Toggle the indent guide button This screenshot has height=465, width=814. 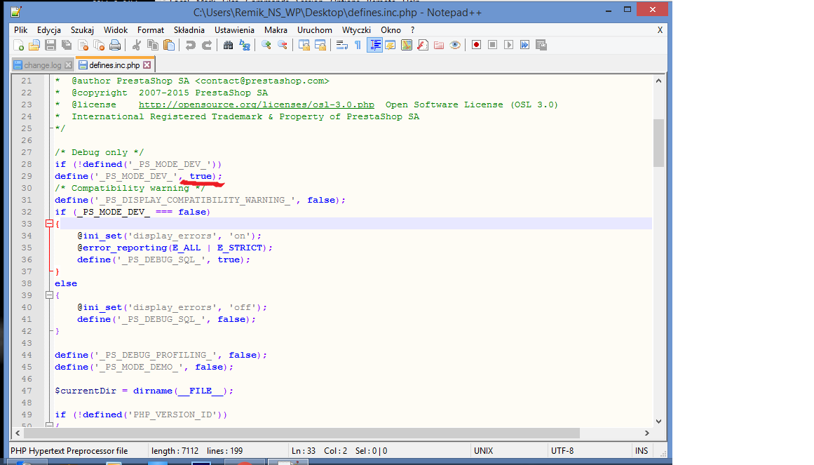374,45
